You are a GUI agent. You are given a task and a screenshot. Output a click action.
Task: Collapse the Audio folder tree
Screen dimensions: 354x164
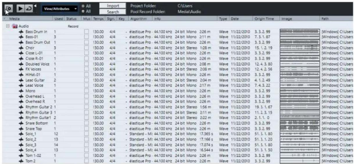click(x=8, y=26)
